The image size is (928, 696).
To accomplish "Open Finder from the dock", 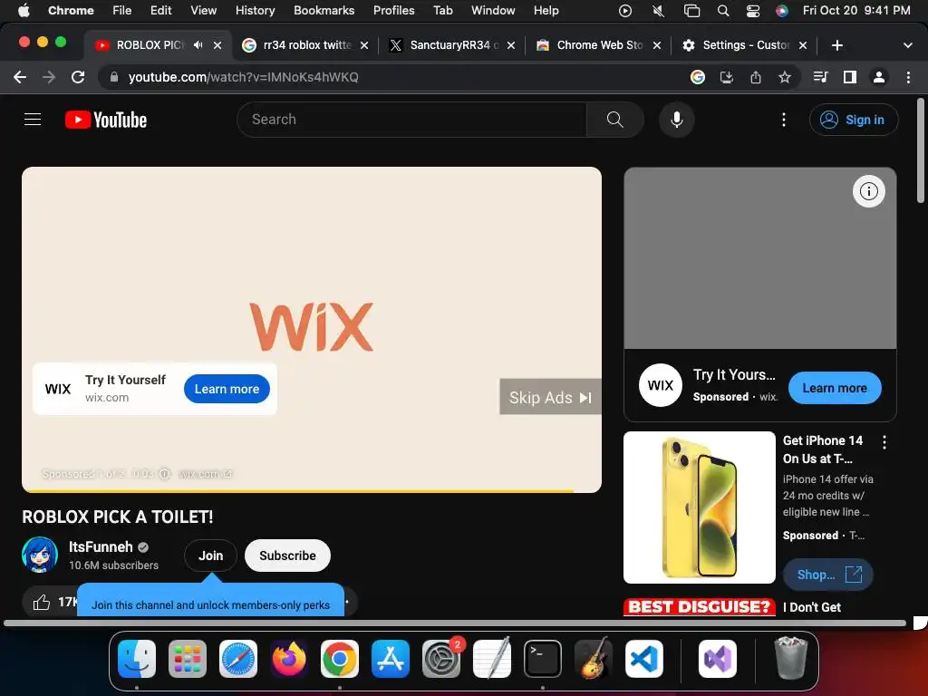I will click(137, 659).
